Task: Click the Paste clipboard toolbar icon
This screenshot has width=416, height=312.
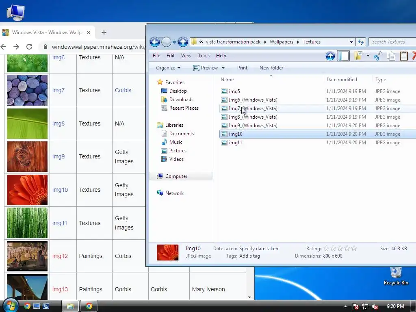Action: [x=403, y=56]
